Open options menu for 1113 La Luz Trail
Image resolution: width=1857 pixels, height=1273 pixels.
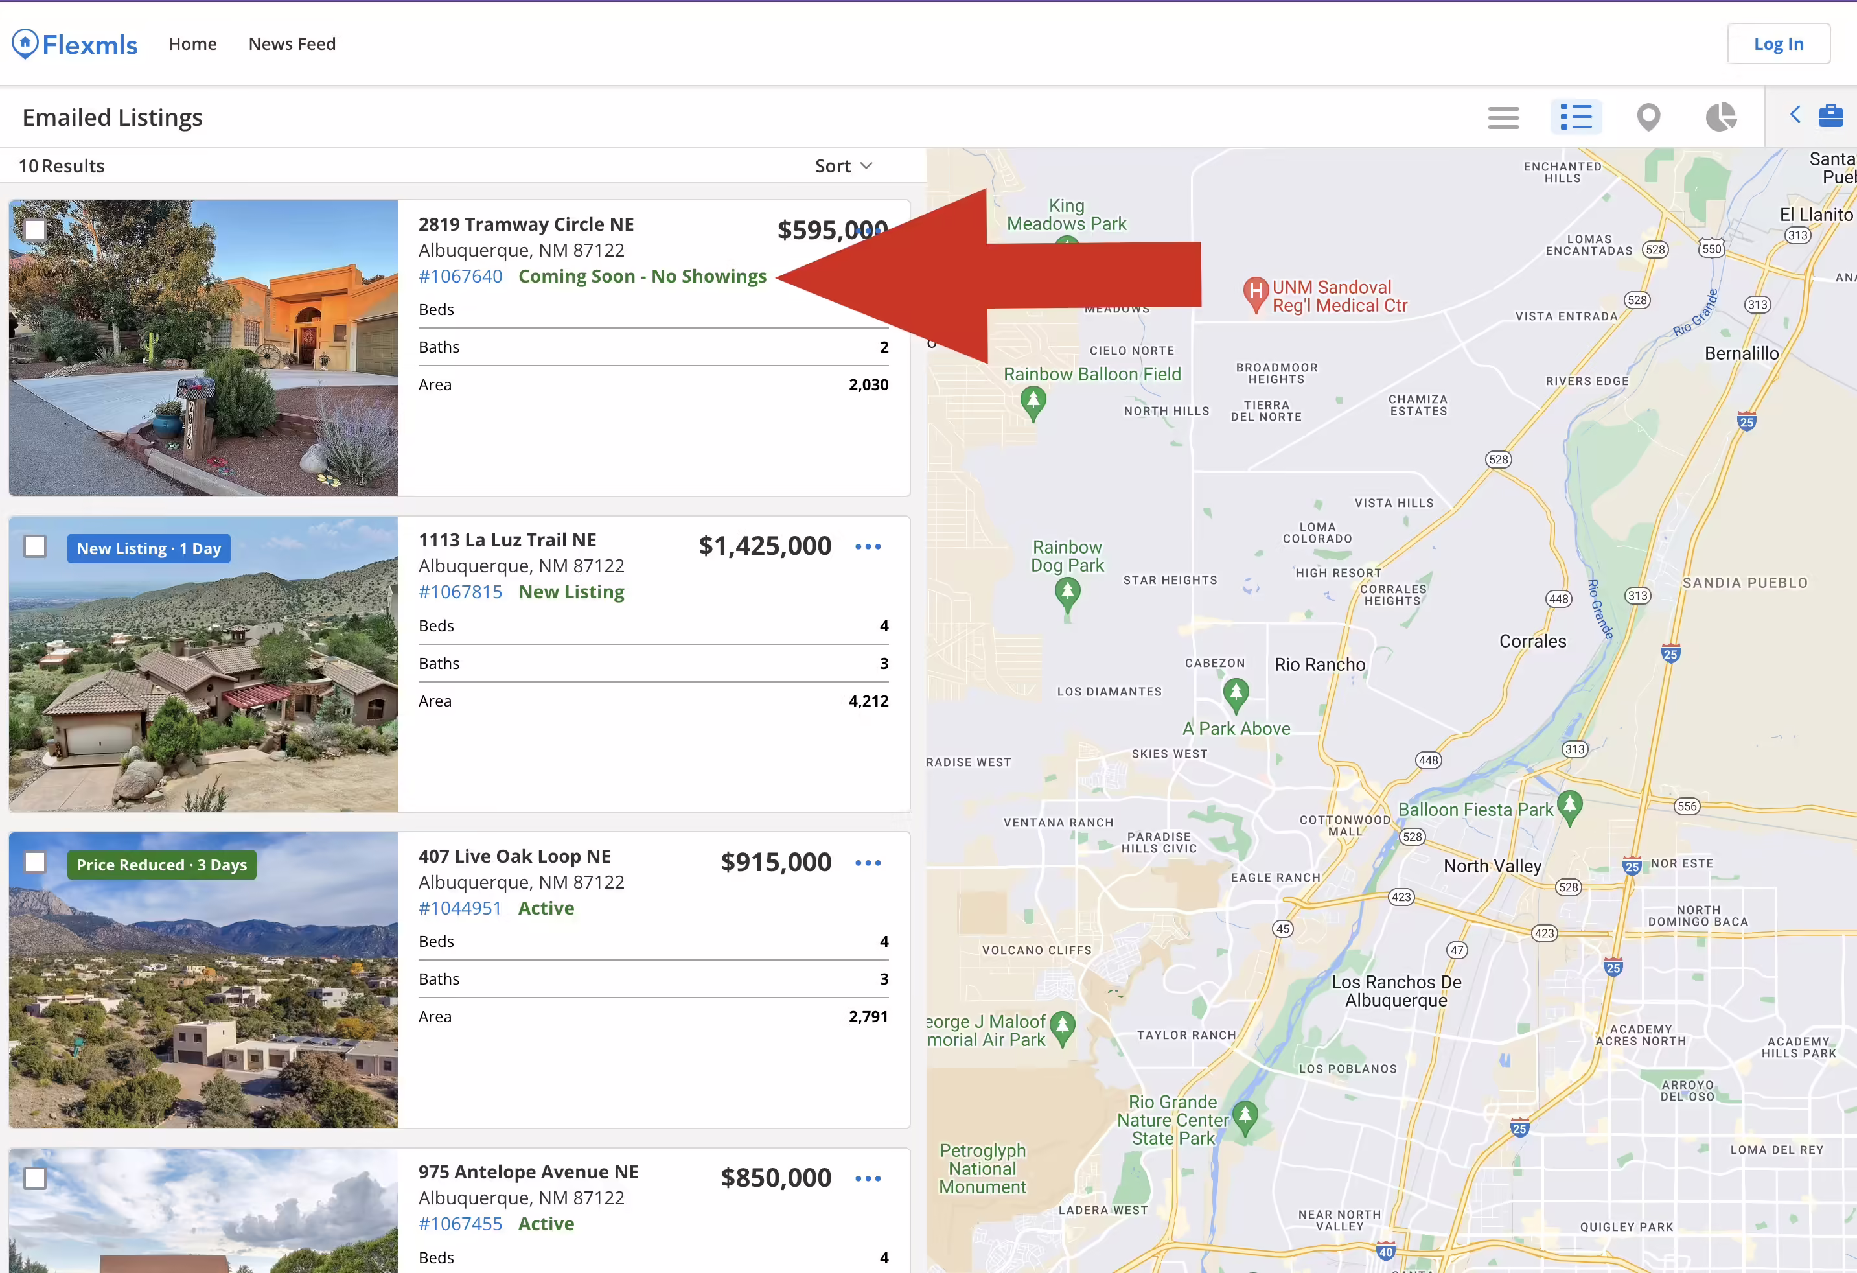tap(868, 546)
